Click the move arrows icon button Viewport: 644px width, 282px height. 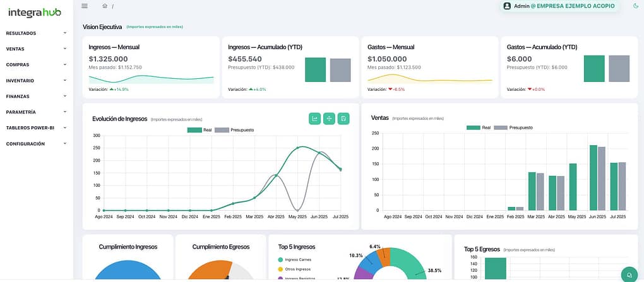tap(329, 119)
